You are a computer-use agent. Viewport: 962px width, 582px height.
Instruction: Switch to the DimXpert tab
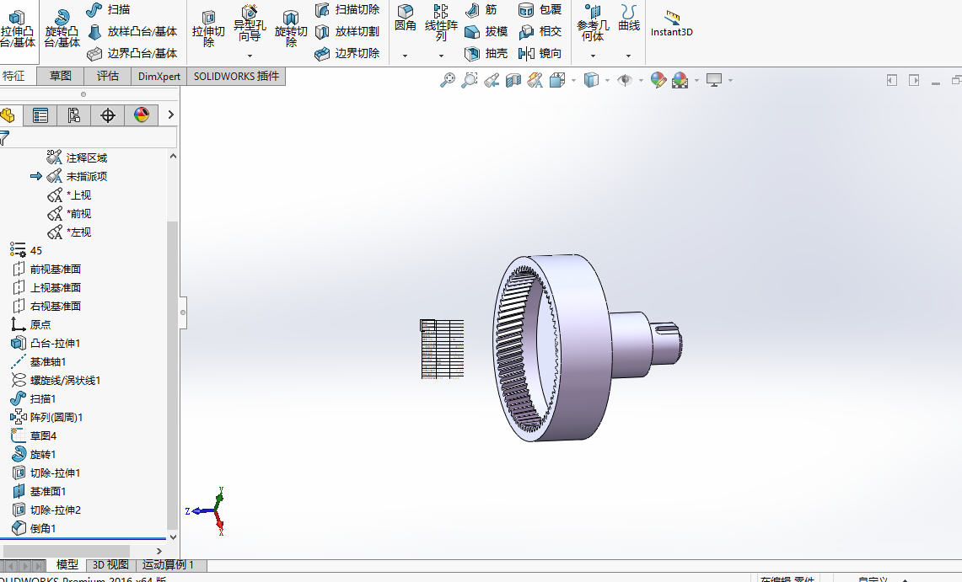pos(159,76)
